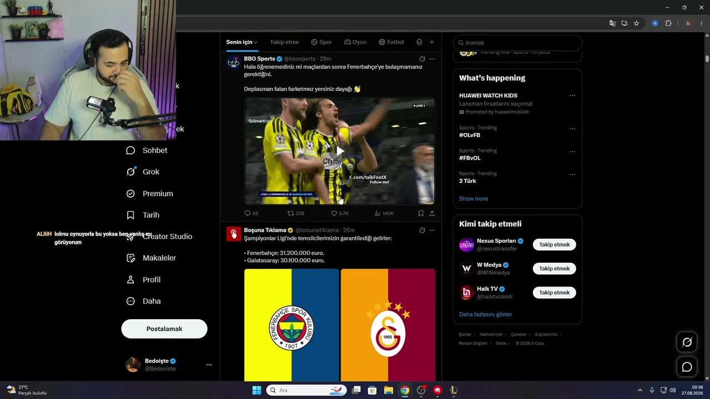Open the Chrome profile avatar
This screenshot has height=399, width=710.
coord(688,23)
